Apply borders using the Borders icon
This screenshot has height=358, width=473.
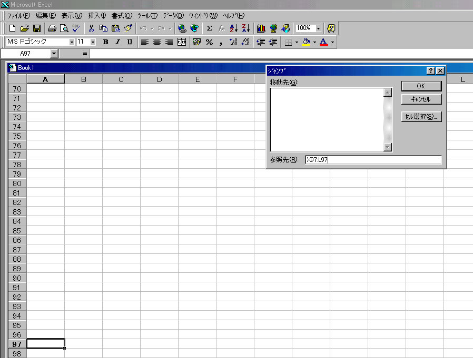tap(289, 42)
